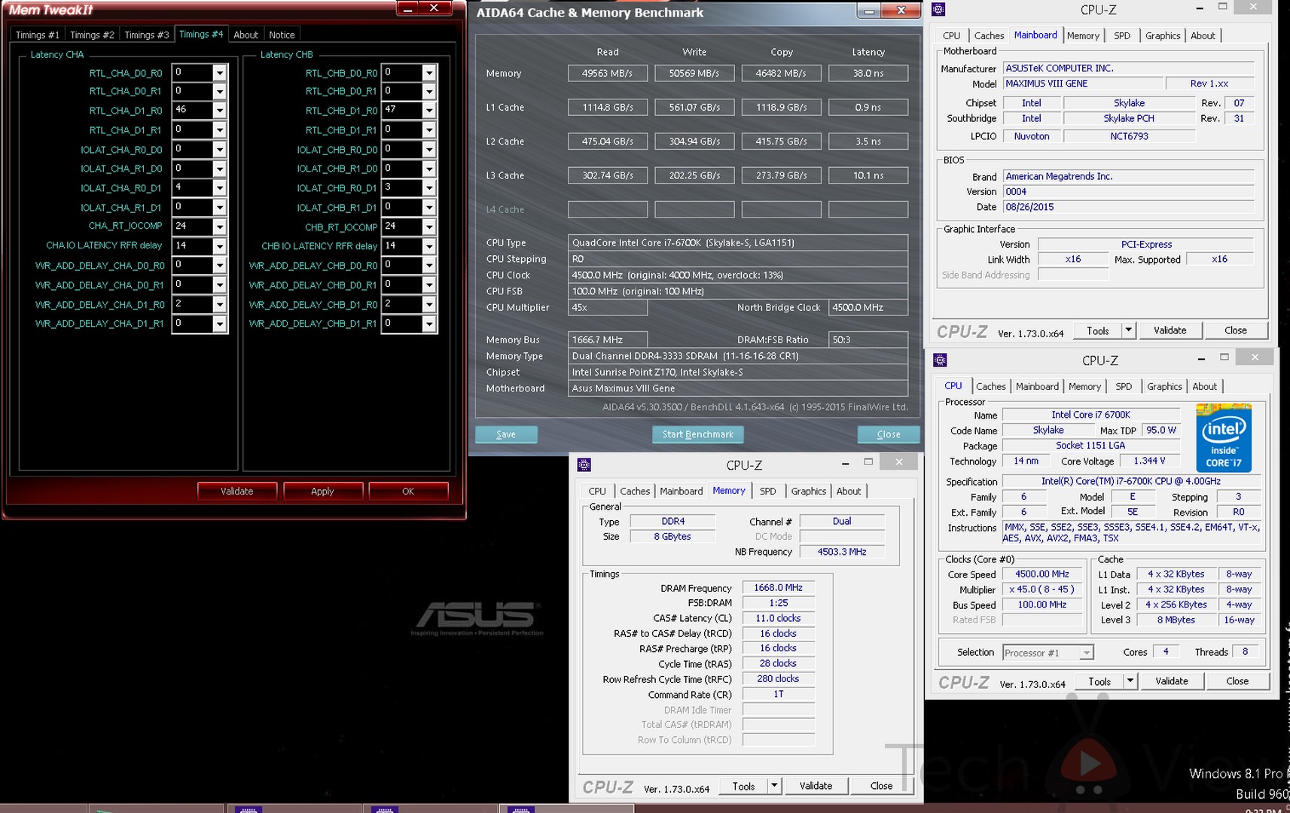Screen dimensions: 1290x813
Task: Select Graphics tab in CPU-Z CPU window
Action: coord(1164,386)
